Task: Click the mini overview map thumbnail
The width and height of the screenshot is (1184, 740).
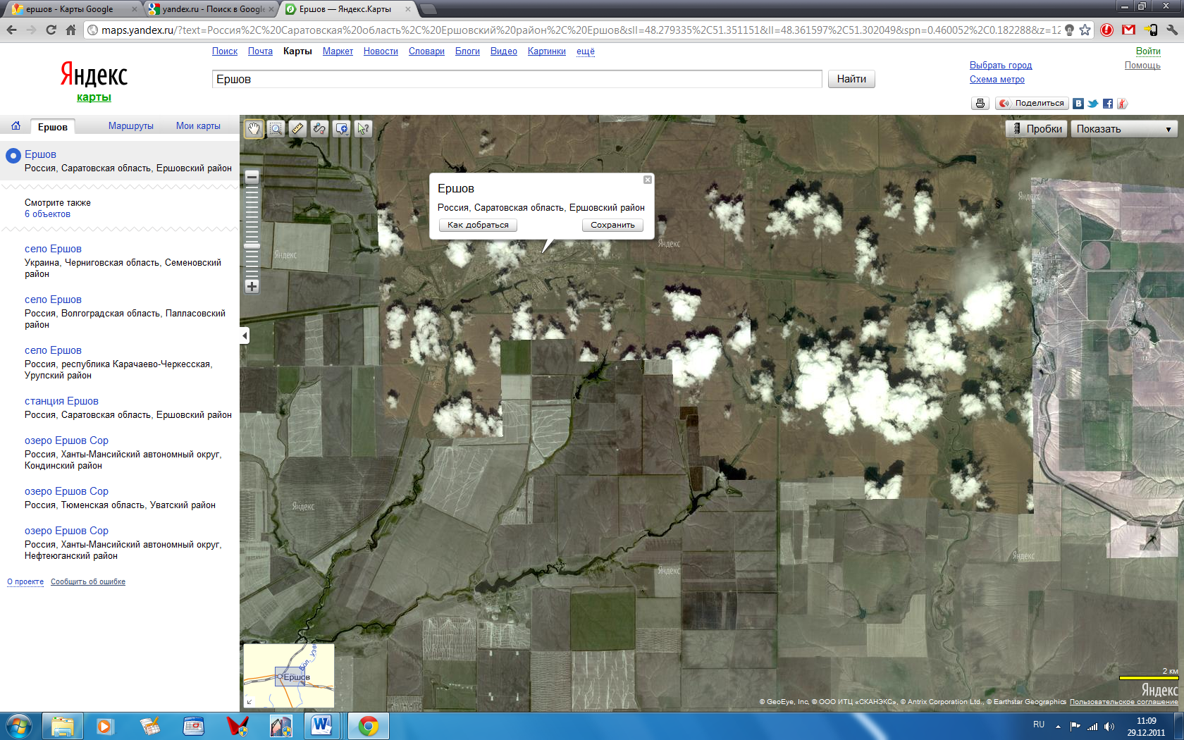Action: [x=289, y=676]
